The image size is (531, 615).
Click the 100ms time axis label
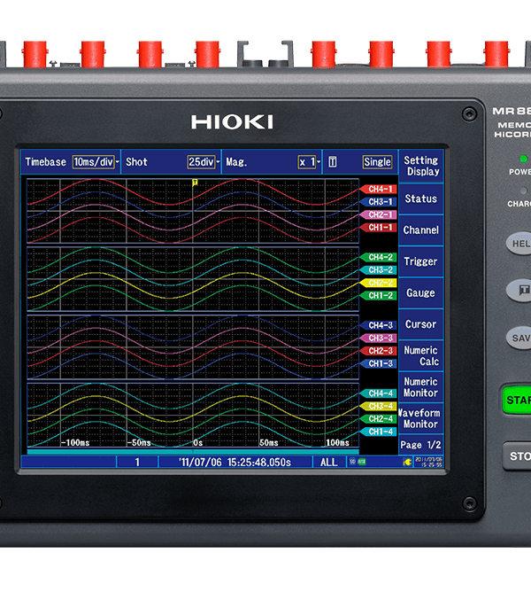[x=337, y=443]
